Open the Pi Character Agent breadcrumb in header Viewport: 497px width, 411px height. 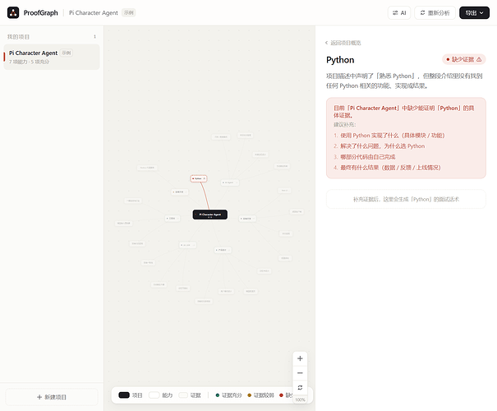point(93,12)
